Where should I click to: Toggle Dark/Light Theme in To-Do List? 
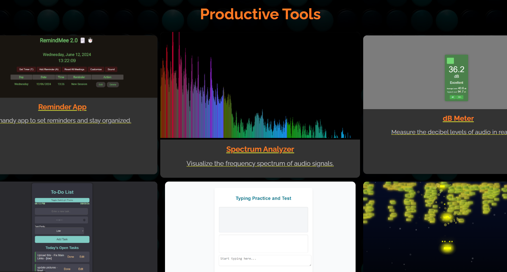tap(62, 200)
